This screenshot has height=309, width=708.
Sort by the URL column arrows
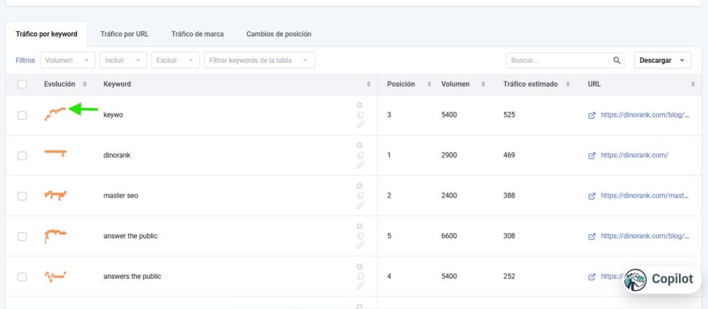pyautogui.click(x=693, y=84)
